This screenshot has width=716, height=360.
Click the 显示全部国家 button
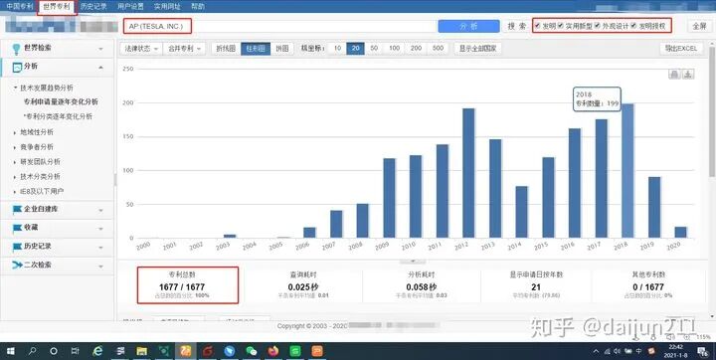click(477, 49)
